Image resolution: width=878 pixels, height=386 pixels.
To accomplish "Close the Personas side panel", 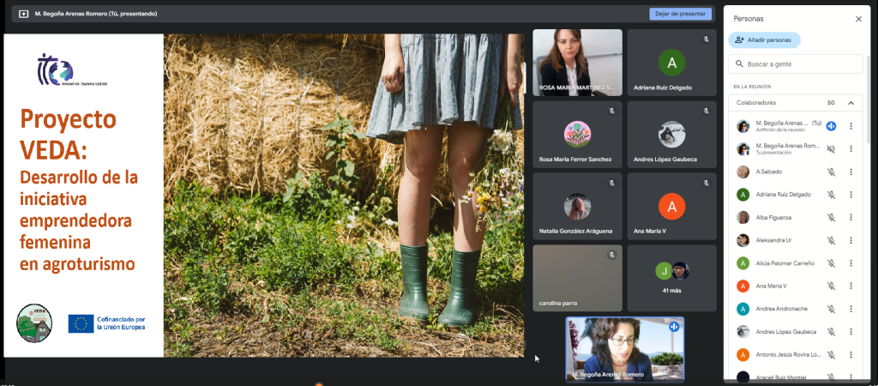I will tap(858, 18).
